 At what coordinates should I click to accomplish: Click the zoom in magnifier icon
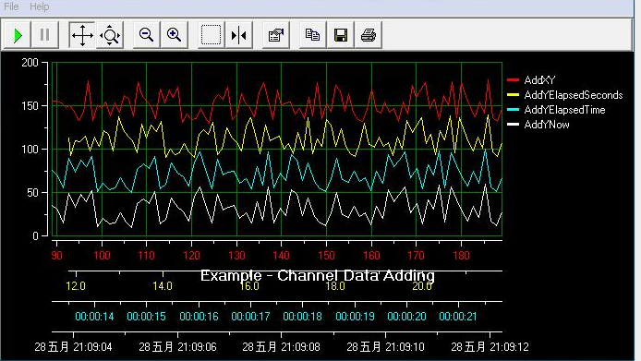pos(175,35)
